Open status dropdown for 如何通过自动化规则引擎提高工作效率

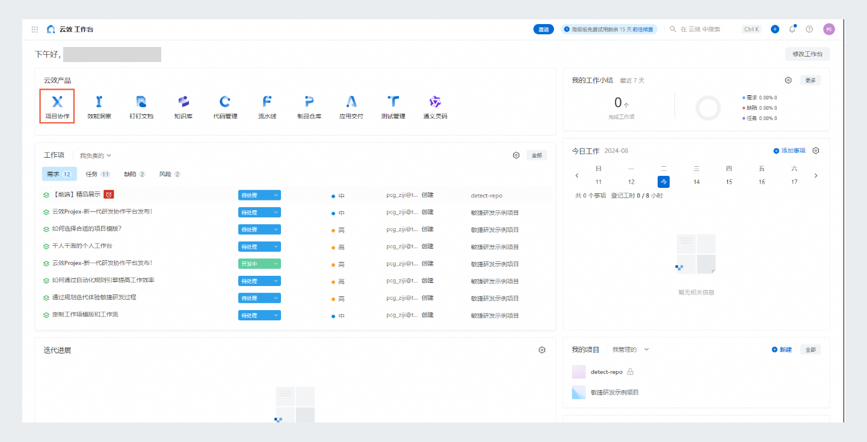(x=259, y=281)
